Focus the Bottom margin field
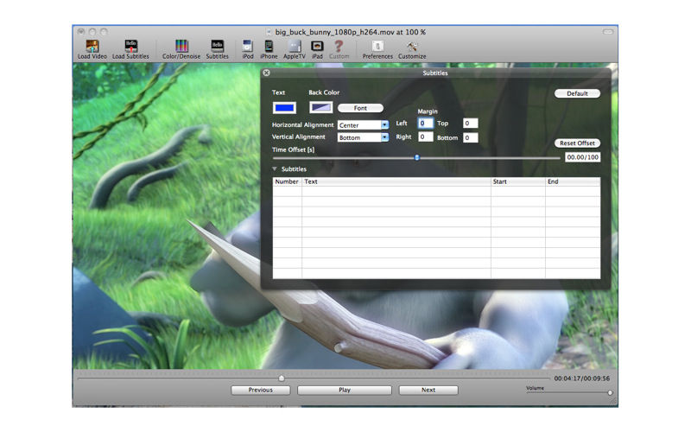Viewport: 691px width, 432px height. pyautogui.click(x=470, y=137)
